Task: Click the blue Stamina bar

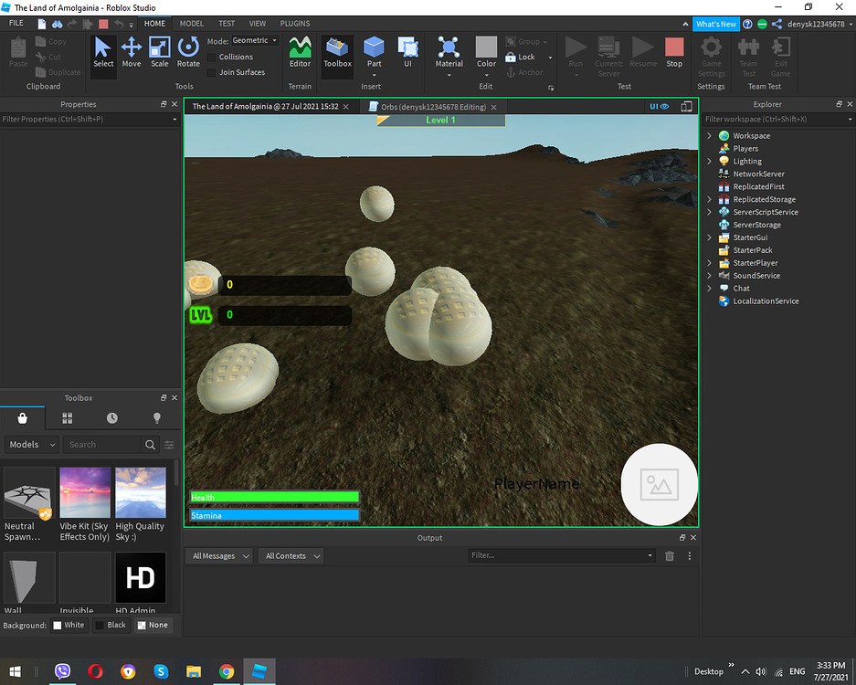Action: 274,515
